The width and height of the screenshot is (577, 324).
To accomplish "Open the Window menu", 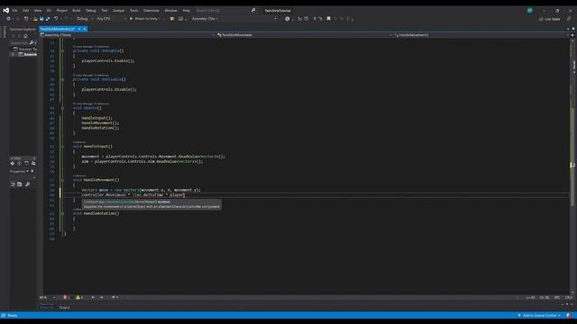I will click(170, 10).
